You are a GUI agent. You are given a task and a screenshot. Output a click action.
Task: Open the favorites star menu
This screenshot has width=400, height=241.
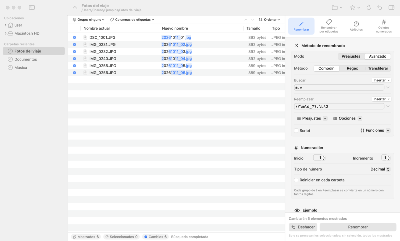(355, 7)
